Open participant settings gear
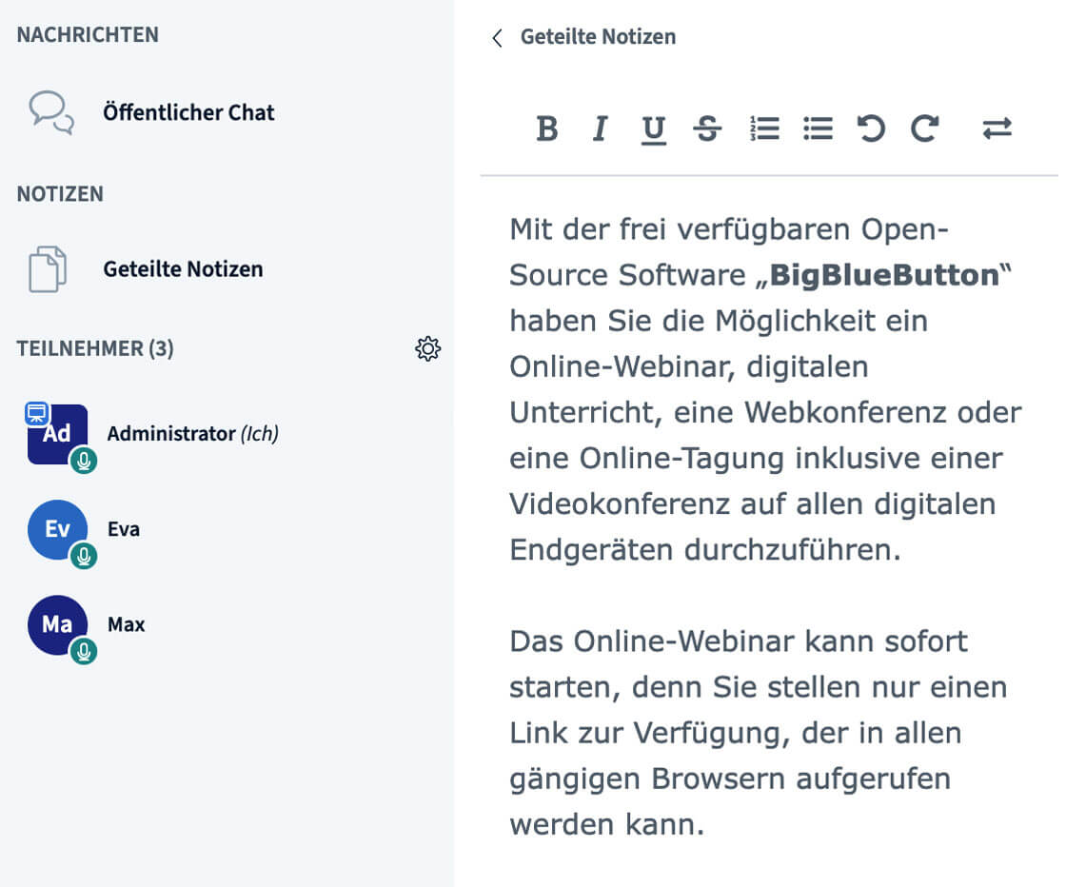The image size is (1066, 887). pyautogui.click(x=427, y=348)
